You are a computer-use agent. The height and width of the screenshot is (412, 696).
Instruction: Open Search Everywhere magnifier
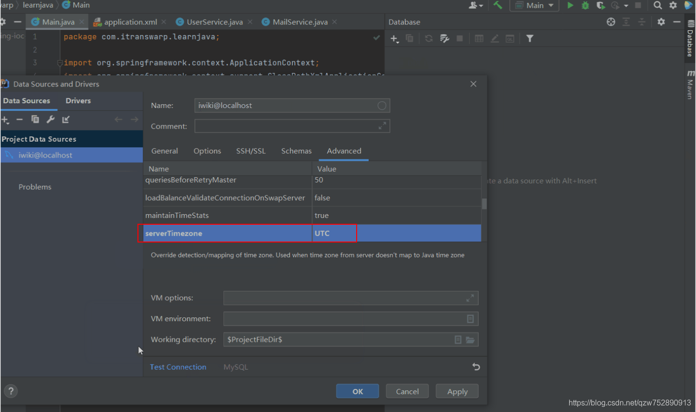point(658,5)
